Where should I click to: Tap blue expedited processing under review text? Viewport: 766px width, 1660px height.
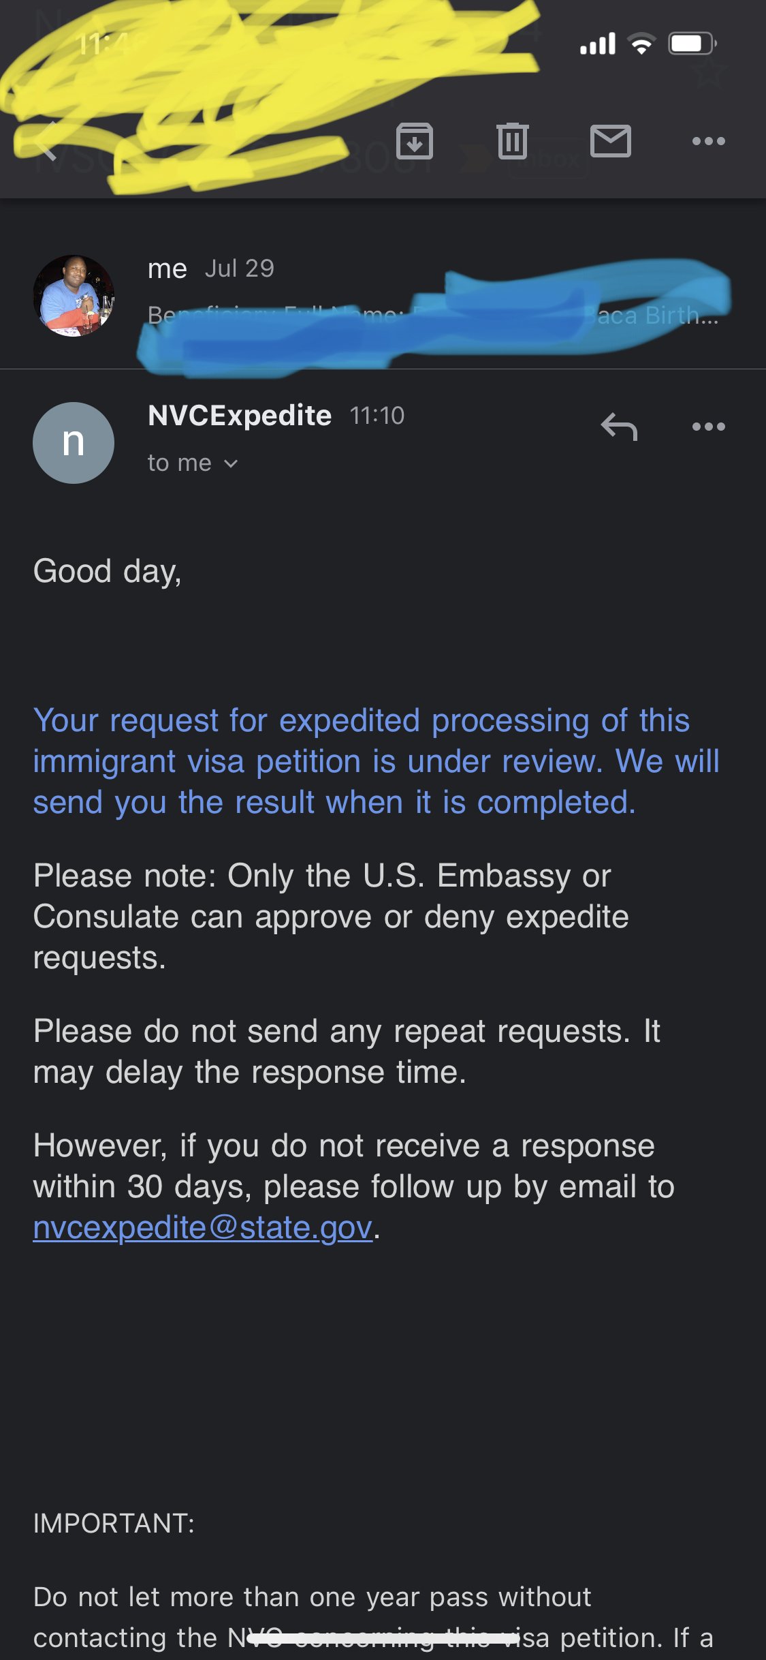point(376,761)
